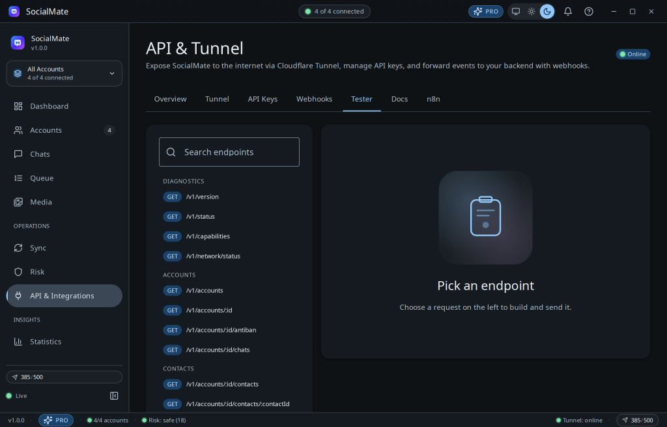Click the Live status indicator
This screenshot has width=667, height=427.
click(x=16, y=396)
